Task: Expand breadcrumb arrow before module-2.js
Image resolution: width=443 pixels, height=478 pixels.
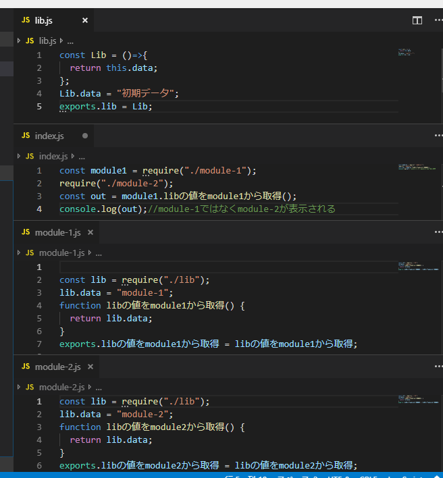Action: (x=19, y=387)
